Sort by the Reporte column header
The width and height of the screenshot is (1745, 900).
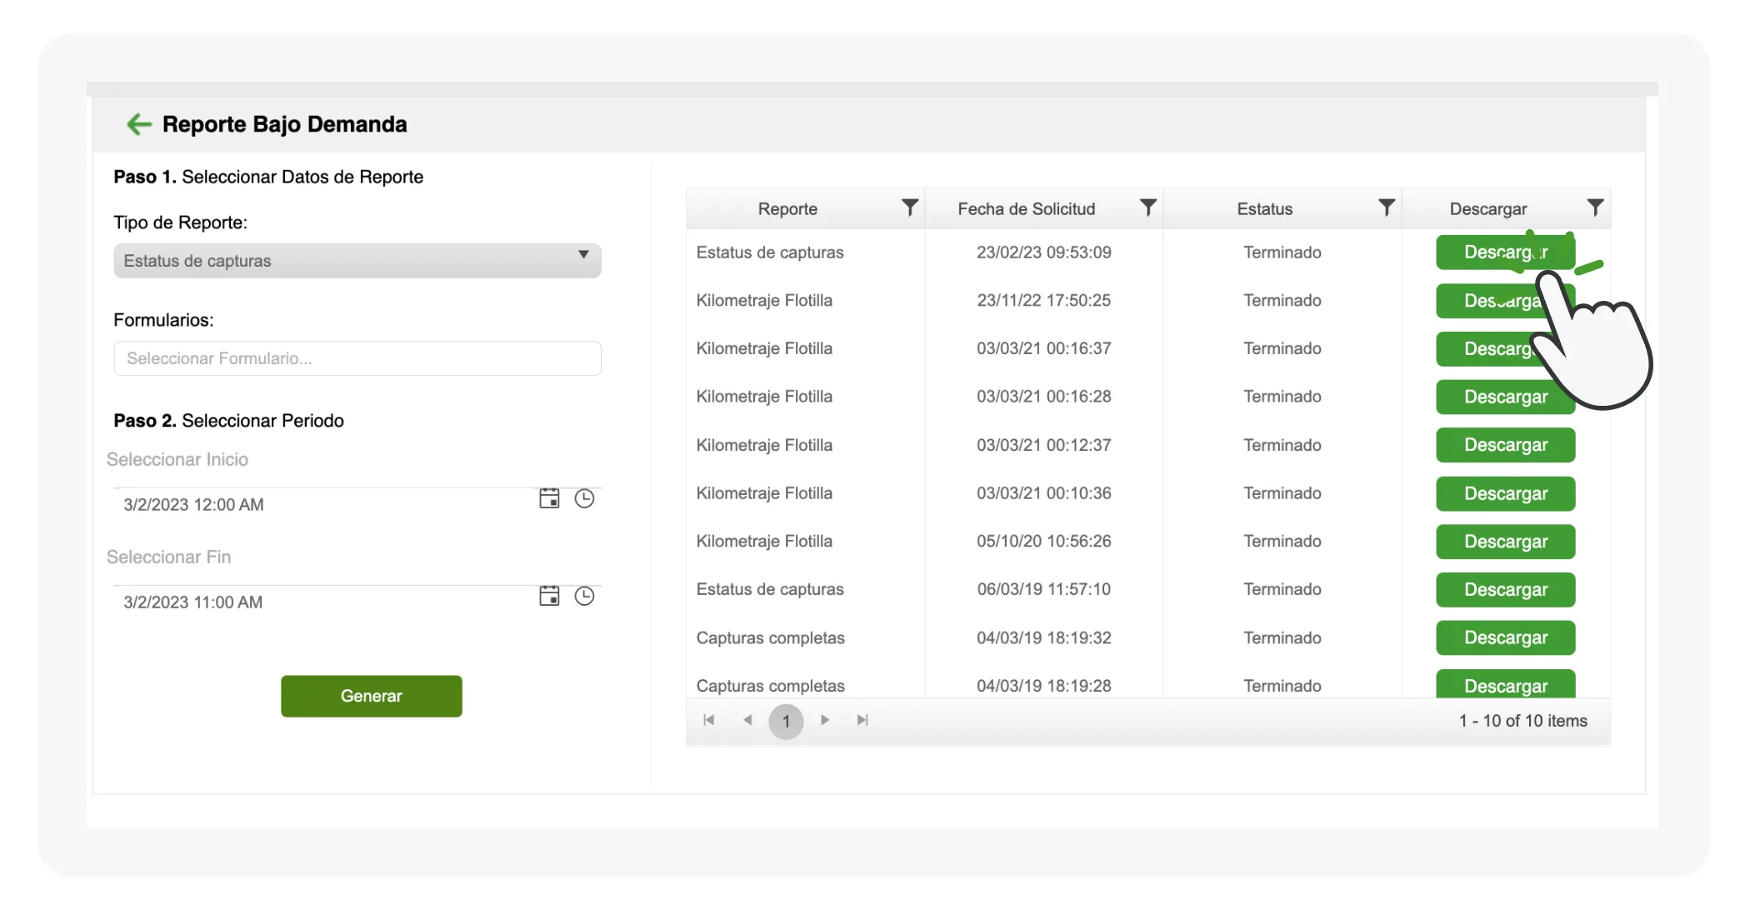[x=787, y=209]
